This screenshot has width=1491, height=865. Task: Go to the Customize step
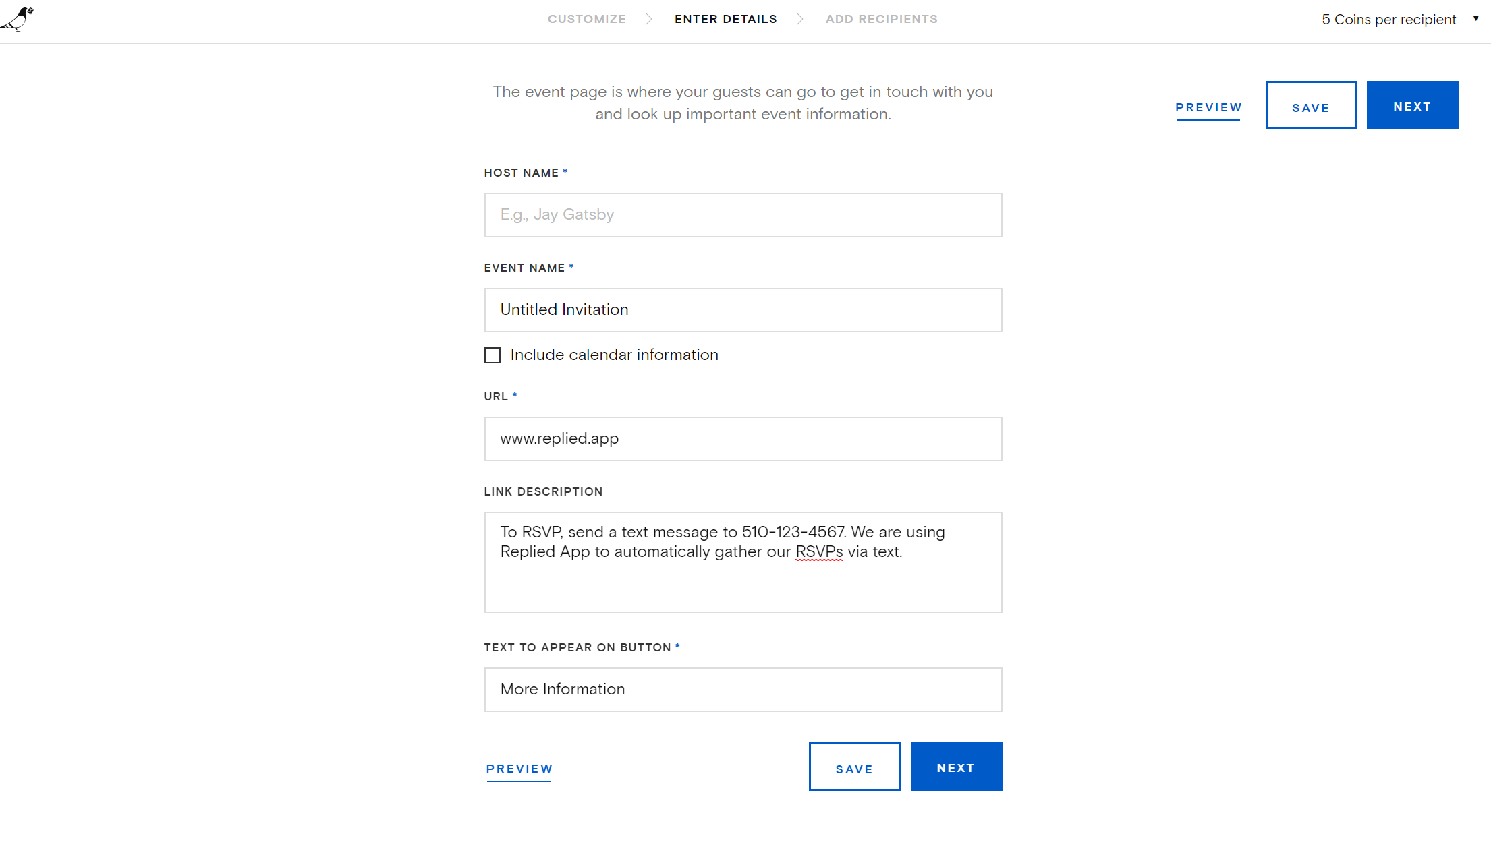587,19
